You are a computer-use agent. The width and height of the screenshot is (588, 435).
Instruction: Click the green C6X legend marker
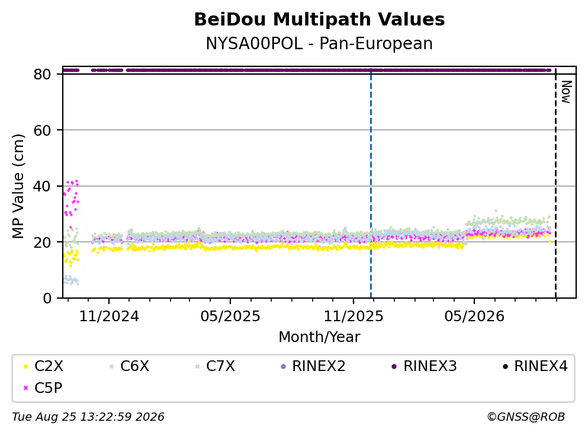pyautogui.click(x=111, y=366)
